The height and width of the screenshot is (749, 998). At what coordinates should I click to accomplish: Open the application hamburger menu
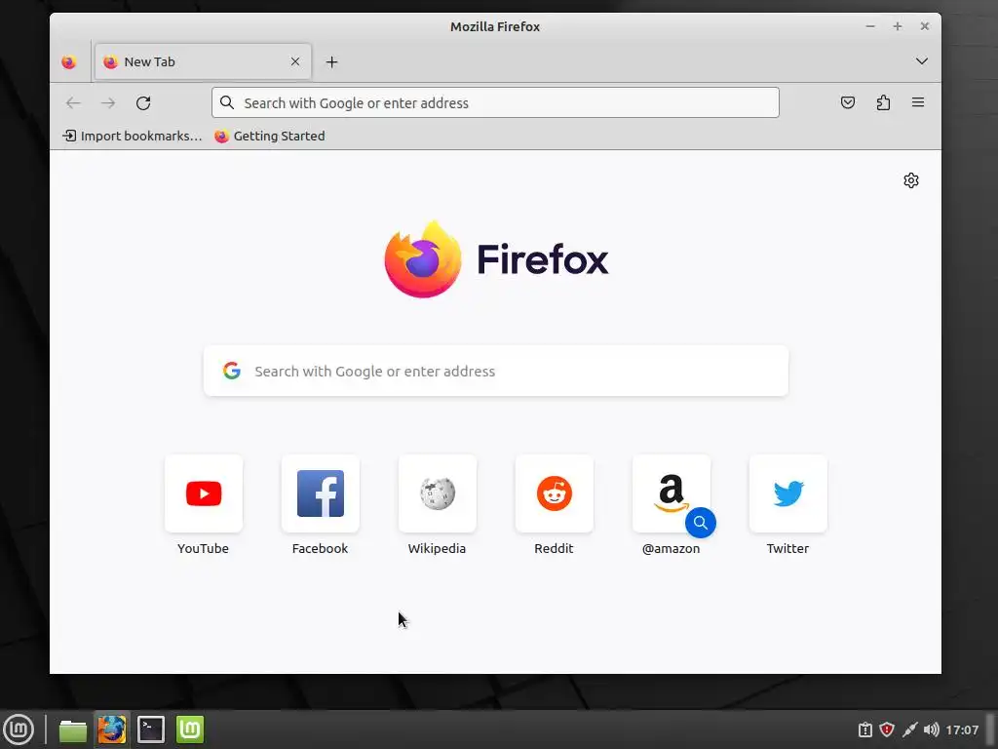point(918,102)
